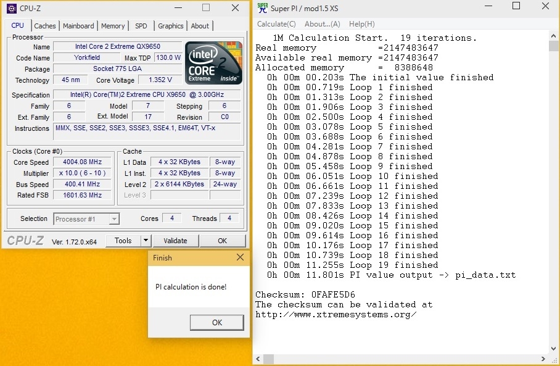
Task: Close the Super PI window
Action: click(545, 7)
